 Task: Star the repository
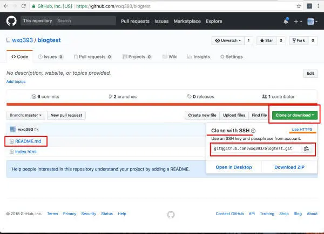[x=267, y=40]
